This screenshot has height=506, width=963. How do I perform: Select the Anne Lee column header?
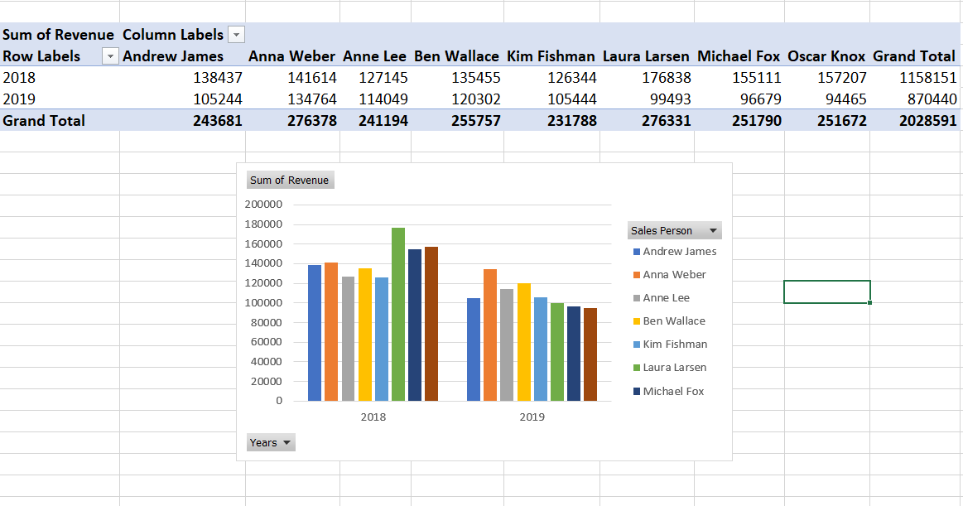tap(375, 55)
